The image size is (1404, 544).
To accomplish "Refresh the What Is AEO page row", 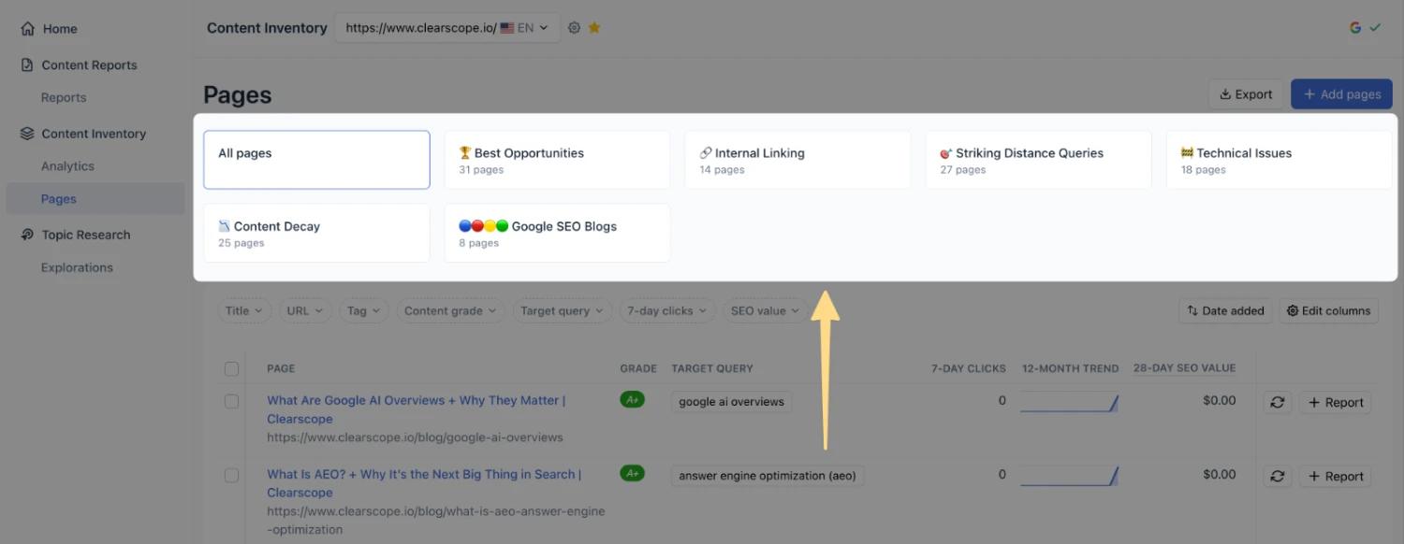I will (x=1277, y=476).
